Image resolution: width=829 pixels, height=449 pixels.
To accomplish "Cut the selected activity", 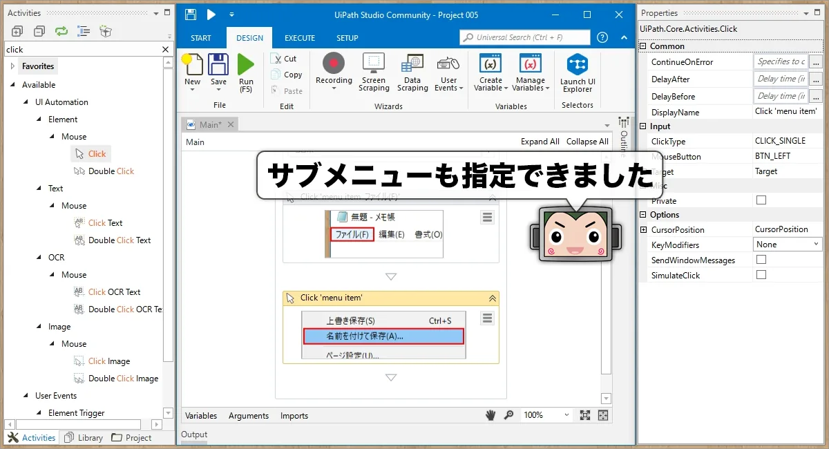I will point(284,59).
